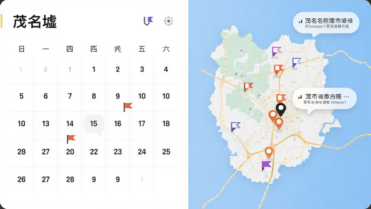Pick date 24 in the calendar
371x209 pixels.
coord(142,152)
